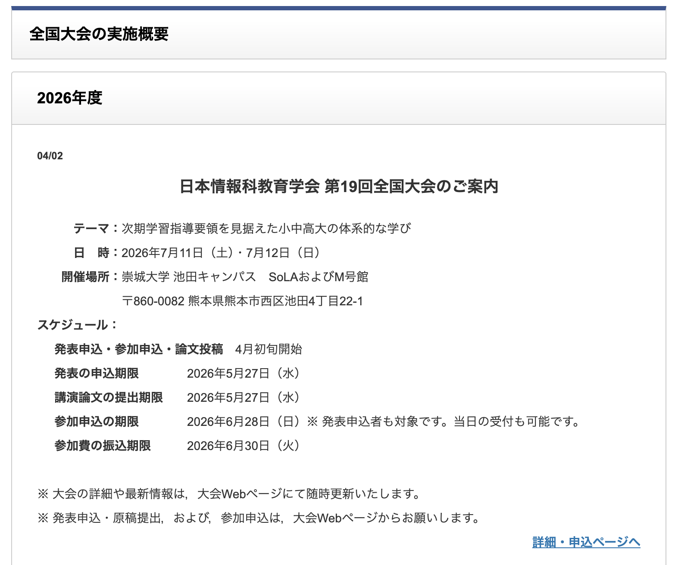The width and height of the screenshot is (675, 565).
Task: Click the 発表の申込期限 label
Action: click(x=97, y=373)
